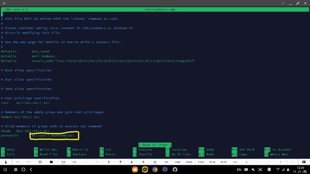Image resolution: width=310 pixels, height=174 pixels.
Task: Tap the up arrow key in the keys row
Action: (120, 162)
